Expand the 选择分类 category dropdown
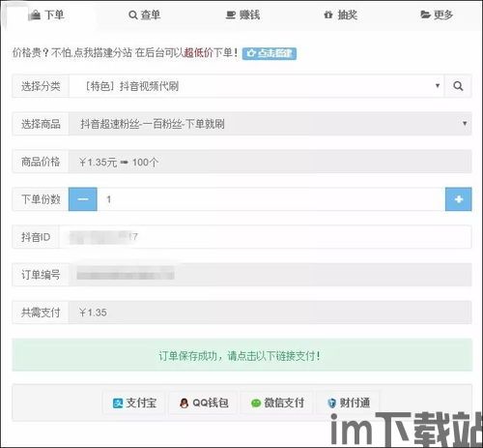Viewport: 483px width, 448px height. 257,86
